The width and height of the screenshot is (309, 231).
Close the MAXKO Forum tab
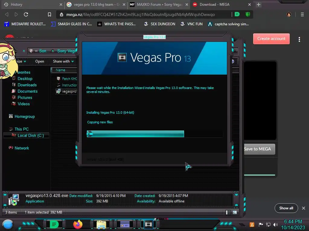tap(186, 5)
